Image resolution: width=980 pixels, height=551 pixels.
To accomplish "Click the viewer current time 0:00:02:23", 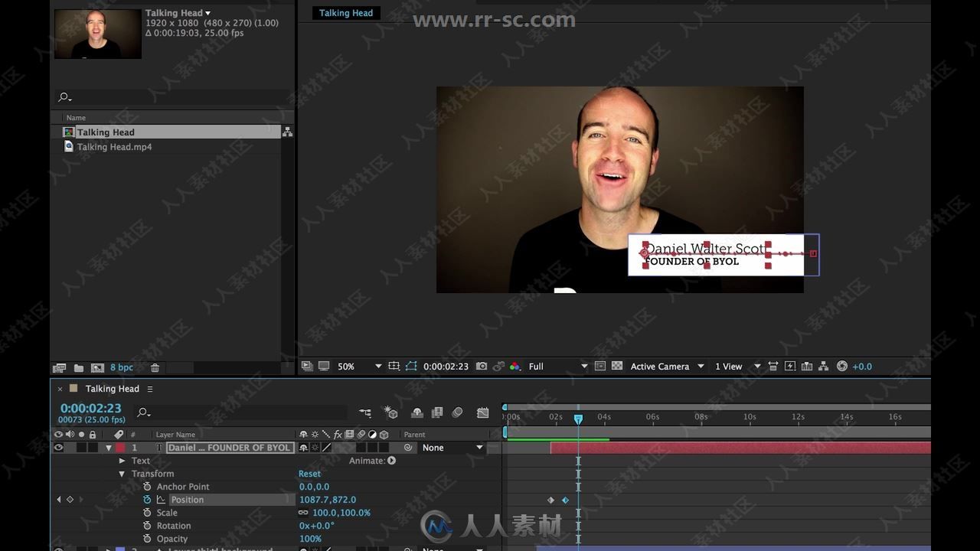I will [x=446, y=367].
